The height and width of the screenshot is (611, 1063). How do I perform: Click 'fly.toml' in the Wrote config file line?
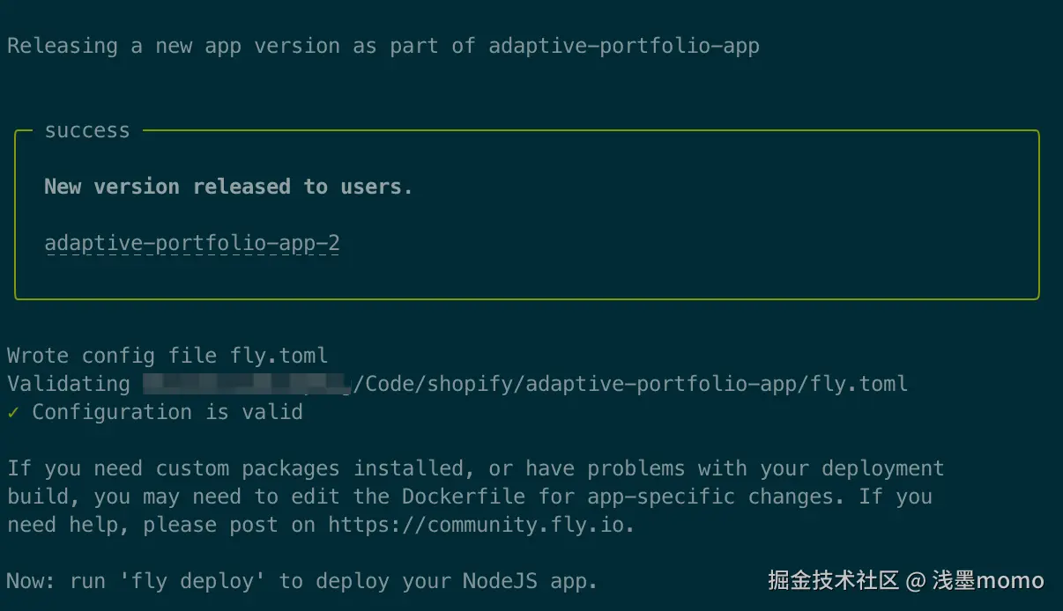pos(279,356)
